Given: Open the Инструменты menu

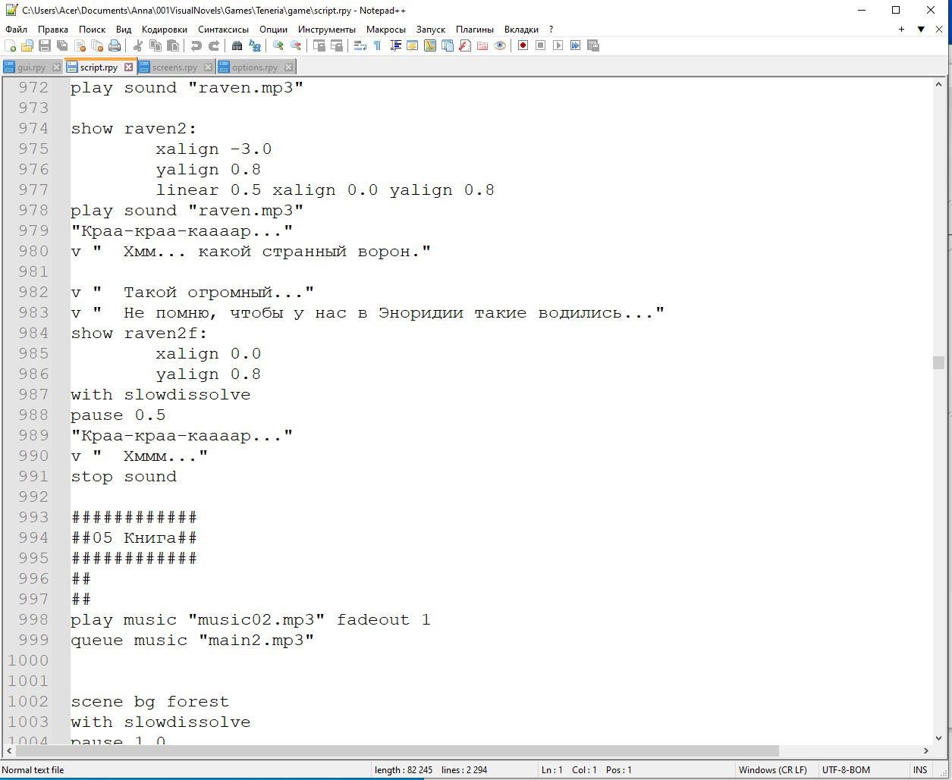Looking at the screenshot, I should [327, 29].
